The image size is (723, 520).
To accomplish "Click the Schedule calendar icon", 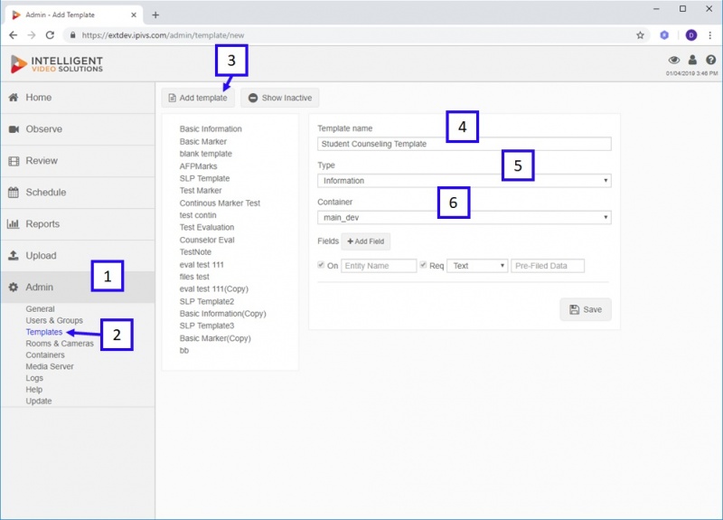I will point(14,193).
